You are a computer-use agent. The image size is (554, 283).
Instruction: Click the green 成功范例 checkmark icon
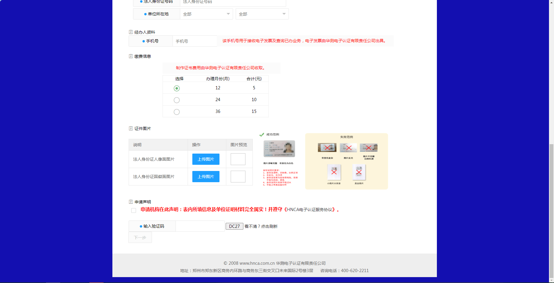coord(262,135)
